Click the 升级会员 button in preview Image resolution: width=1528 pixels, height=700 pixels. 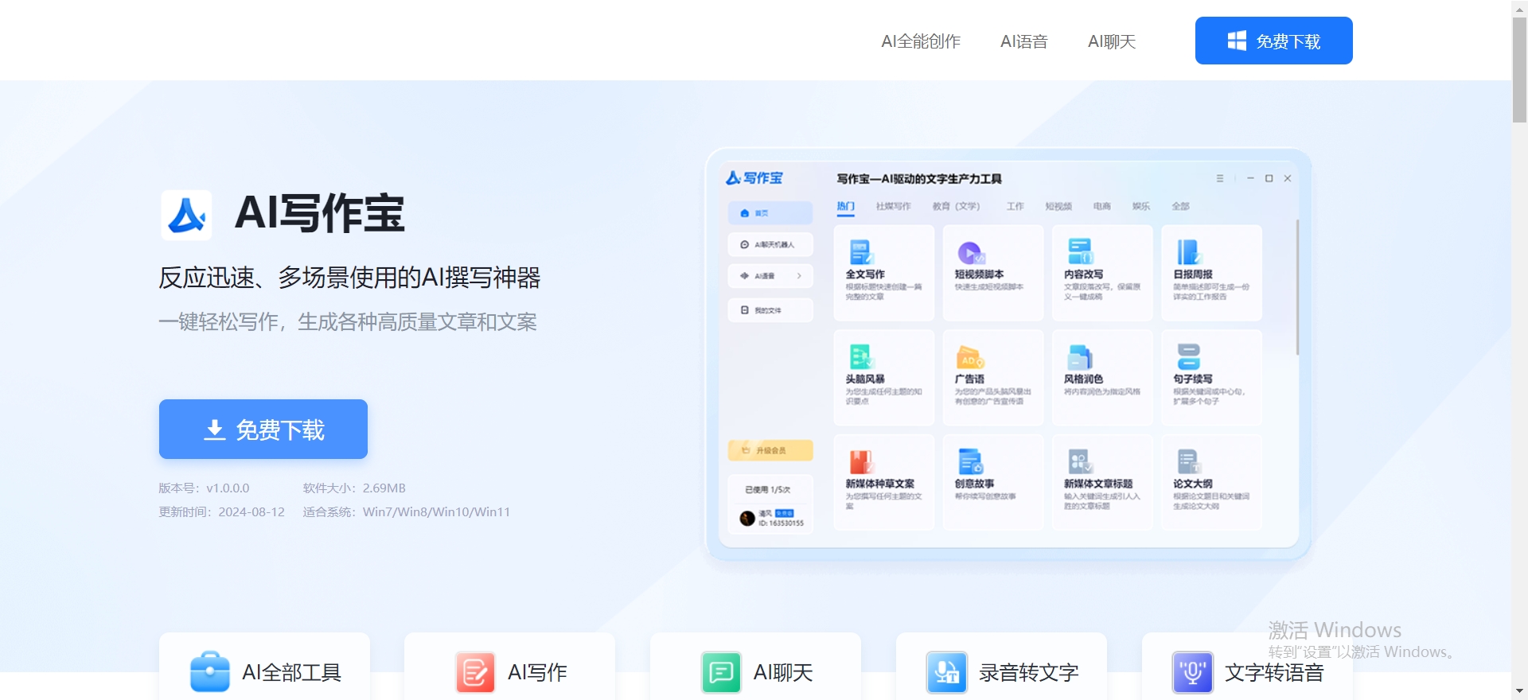[770, 450]
